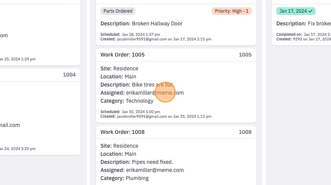Open the Work Order: 1008 card header
The height and width of the screenshot is (185, 331).
click(176, 132)
